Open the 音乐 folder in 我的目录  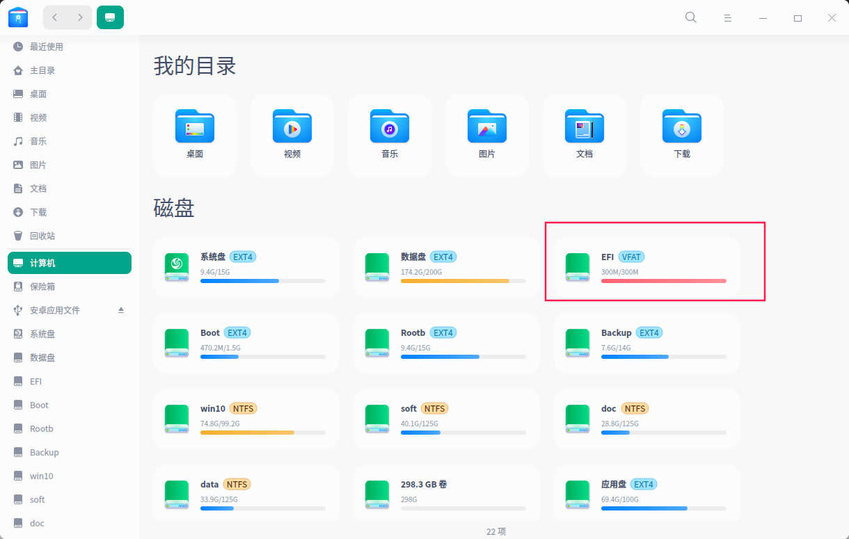[390, 135]
